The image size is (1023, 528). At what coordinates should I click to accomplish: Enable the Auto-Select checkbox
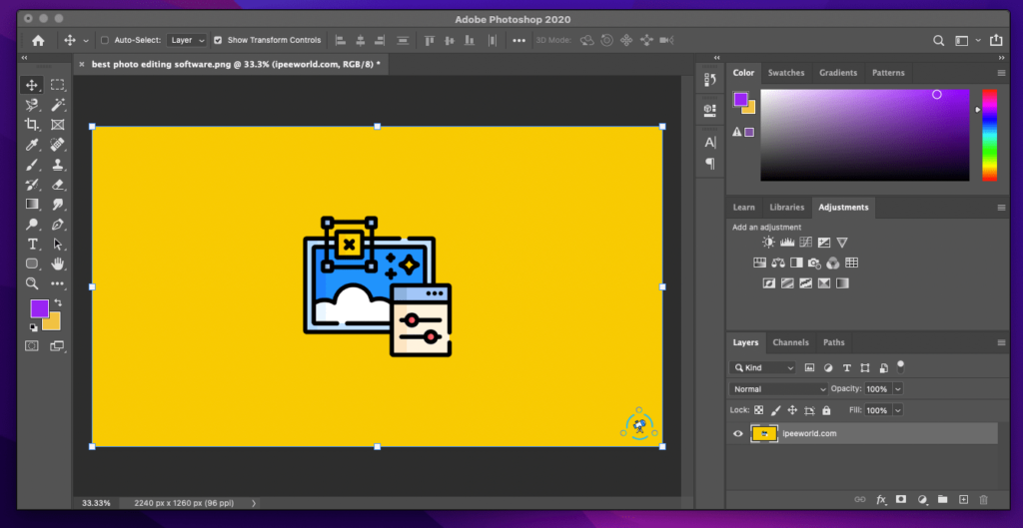pos(104,40)
